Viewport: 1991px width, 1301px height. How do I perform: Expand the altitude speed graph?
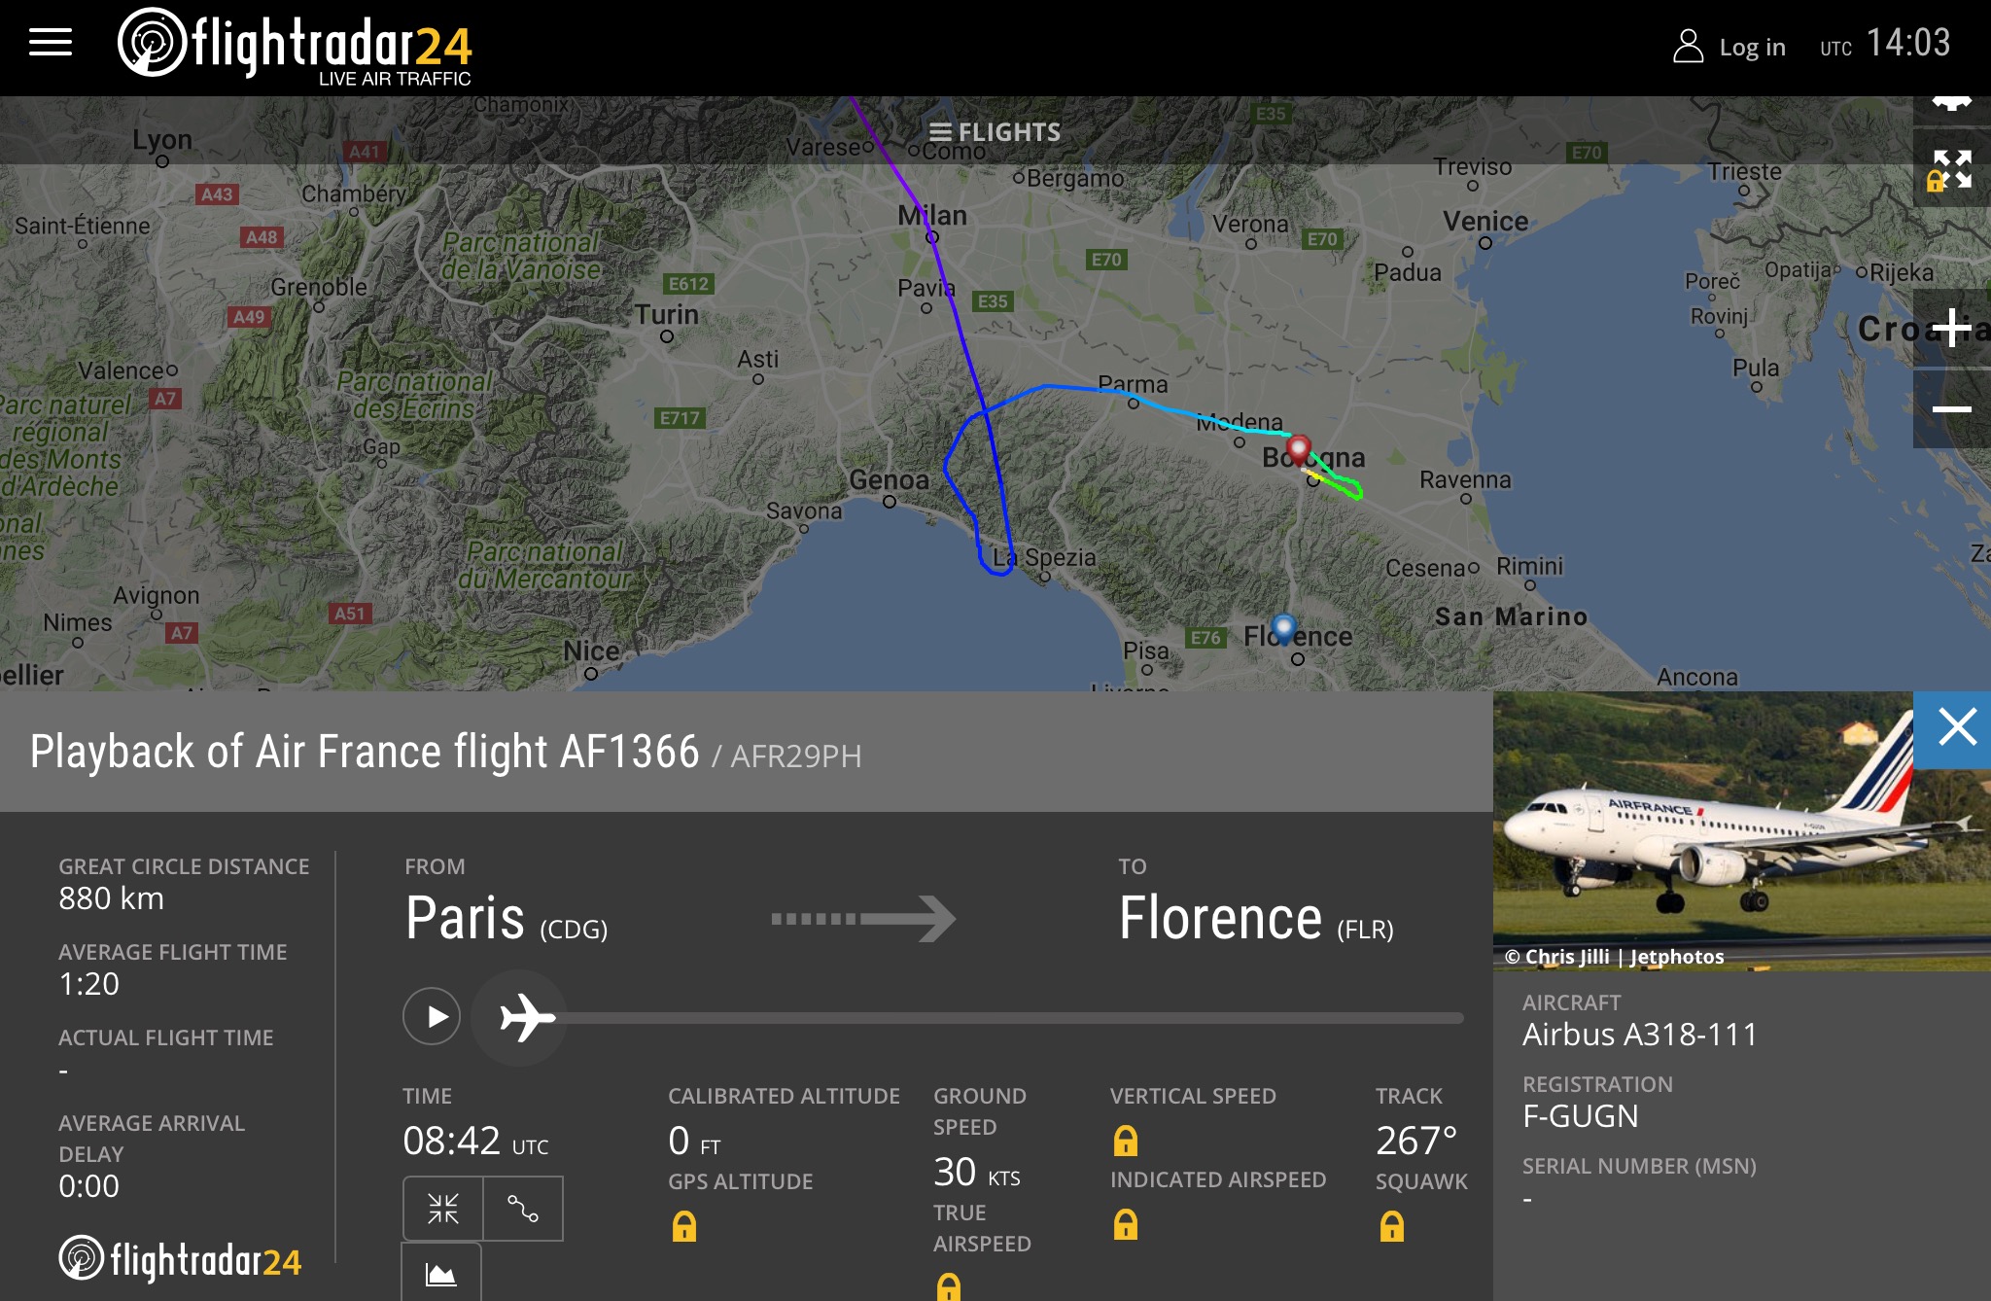tap(441, 1274)
